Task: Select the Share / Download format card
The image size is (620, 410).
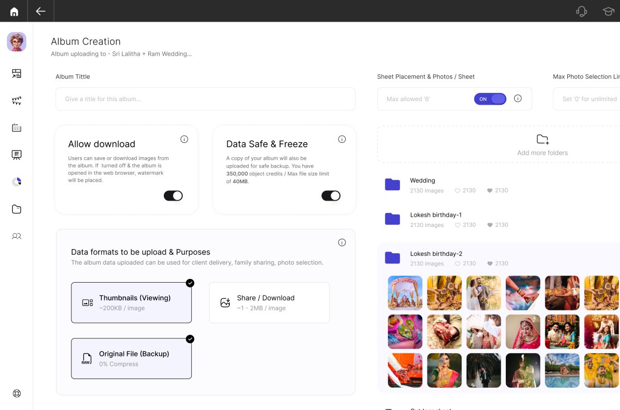Action: (269, 303)
